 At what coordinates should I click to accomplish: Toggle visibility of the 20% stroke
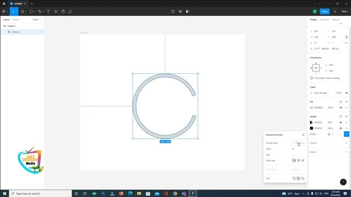(x=341, y=123)
